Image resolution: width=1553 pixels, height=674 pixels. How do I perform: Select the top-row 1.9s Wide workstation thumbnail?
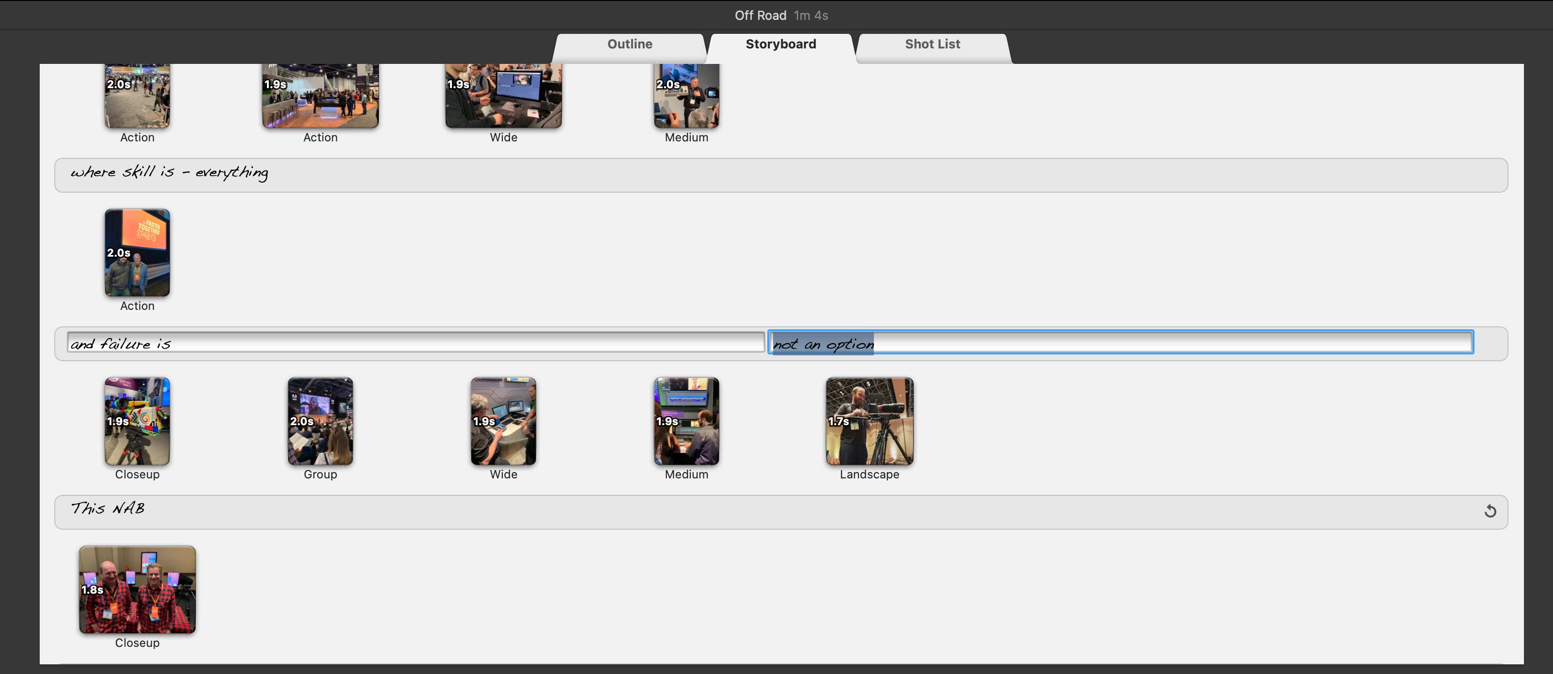coord(503,96)
